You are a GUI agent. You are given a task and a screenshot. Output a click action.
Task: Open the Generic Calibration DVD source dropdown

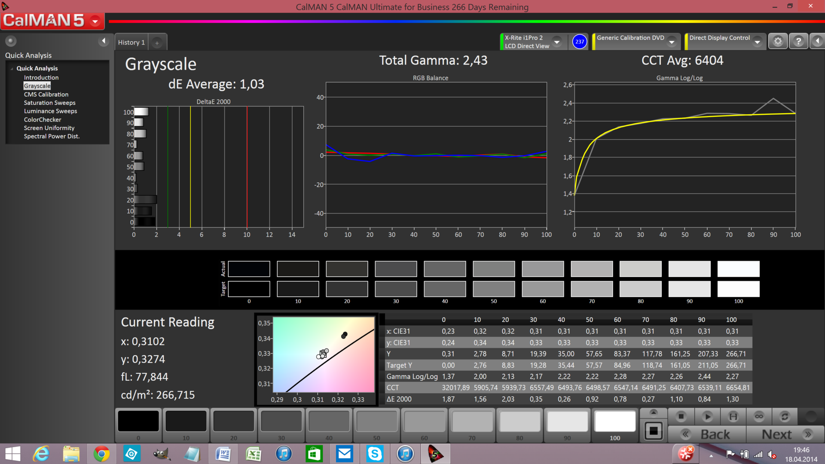click(x=672, y=42)
